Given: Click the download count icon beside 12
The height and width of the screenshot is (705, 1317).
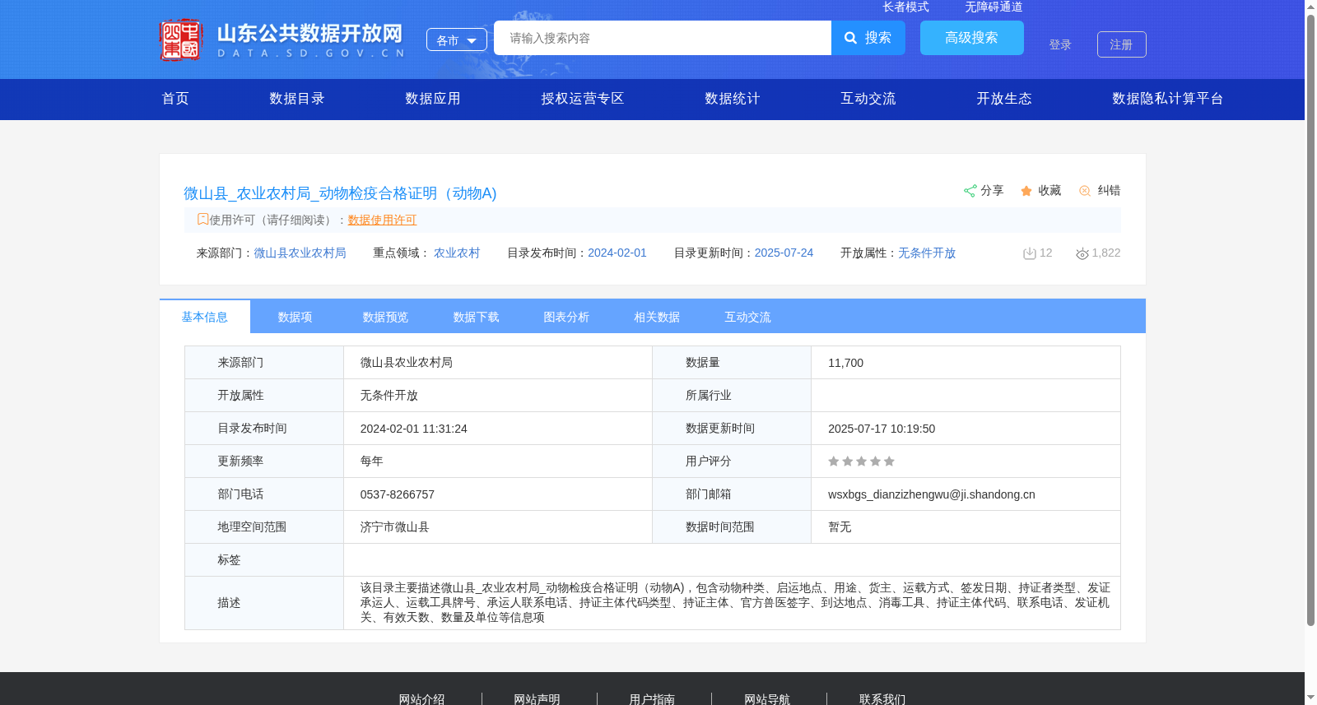Looking at the screenshot, I should tap(1029, 253).
